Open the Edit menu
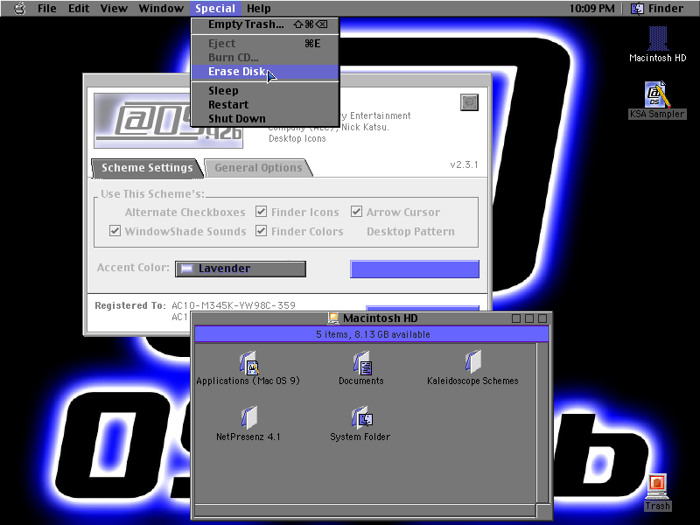The image size is (700, 525). pyautogui.click(x=79, y=9)
